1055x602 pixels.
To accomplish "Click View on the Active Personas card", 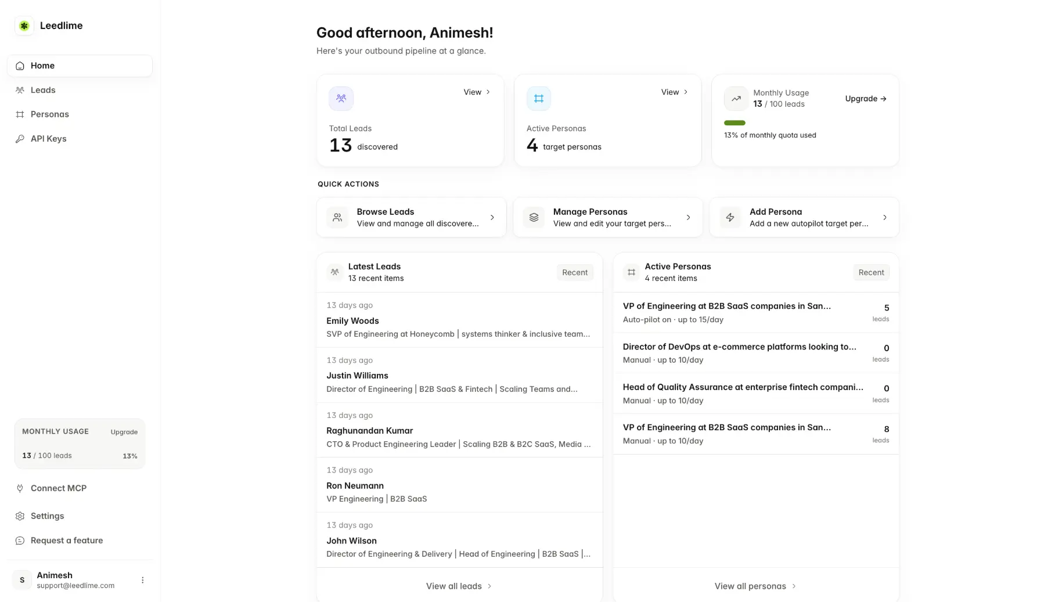I will tap(674, 92).
